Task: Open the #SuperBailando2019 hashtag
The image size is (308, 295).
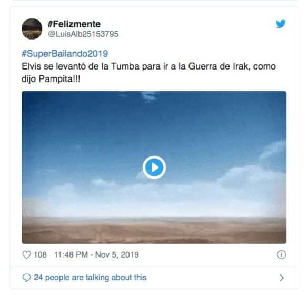Action: 65,53
